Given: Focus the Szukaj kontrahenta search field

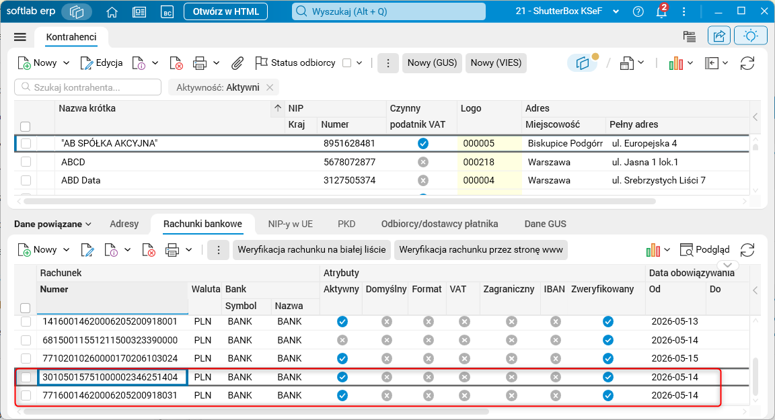Looking at the screenshot, I should click(88, 87).
